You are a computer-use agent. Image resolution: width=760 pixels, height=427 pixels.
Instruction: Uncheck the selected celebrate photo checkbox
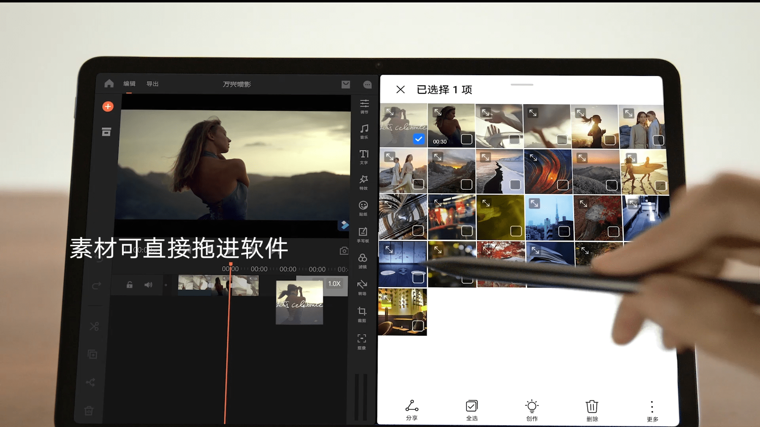point(418,139)
